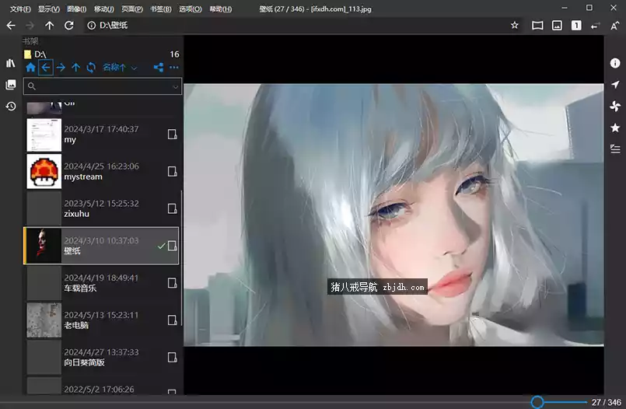Navigate bookshelf back arrow
Viewport: 626px width, 409px height.
pyautogui.click(x=46, y=68)
